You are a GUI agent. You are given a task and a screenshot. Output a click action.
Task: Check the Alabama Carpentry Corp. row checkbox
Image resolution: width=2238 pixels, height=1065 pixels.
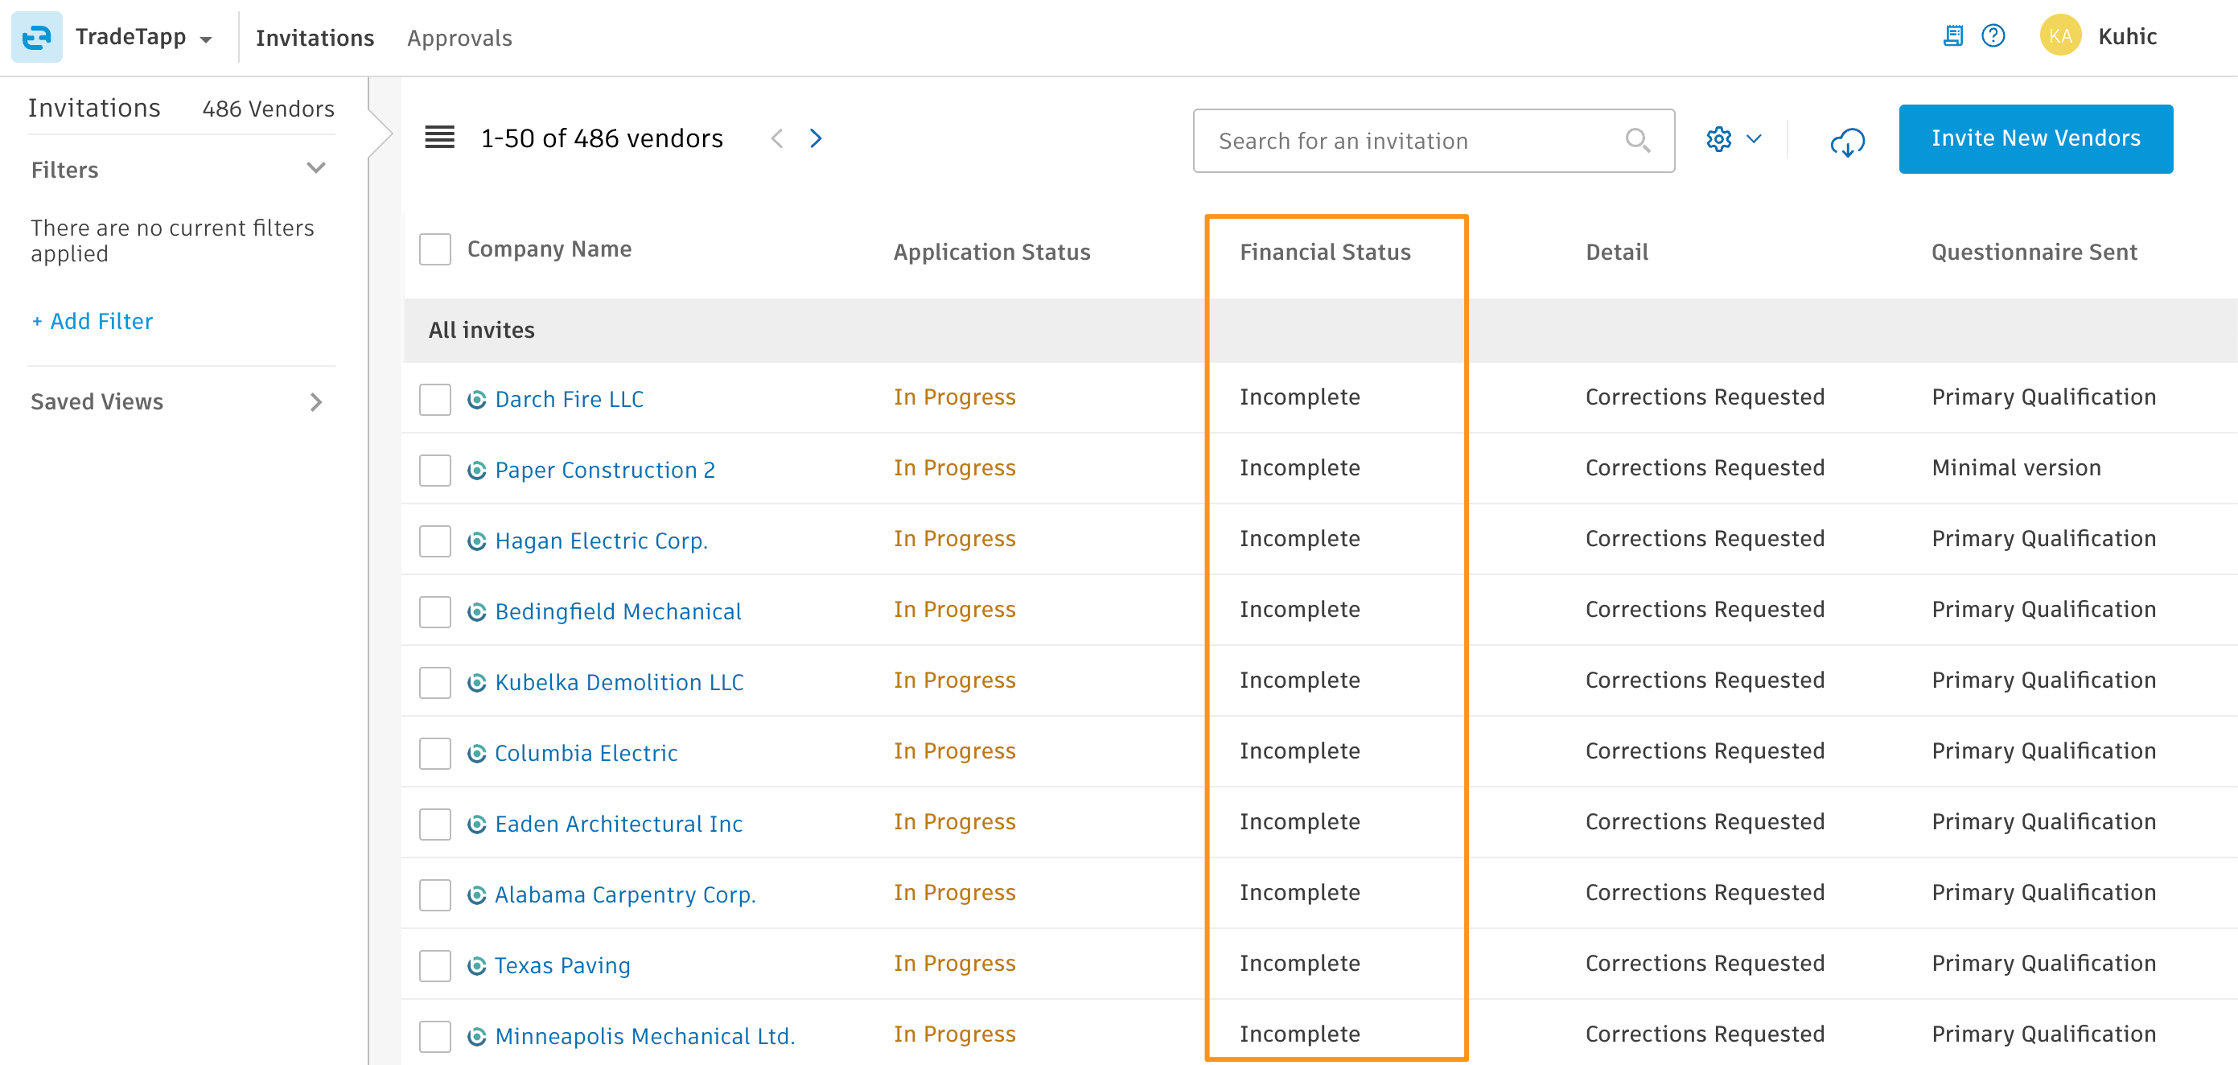[434, 894]
